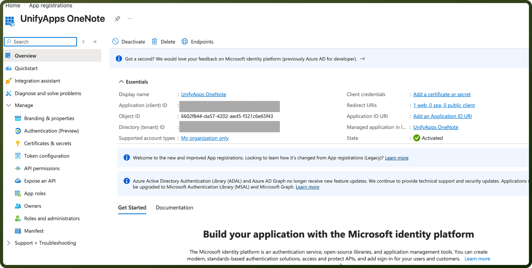Click the Object ID value
Image resolution: width=532 pixels, height=268 pixels.
pyautogui.click(x=227, y=116)
